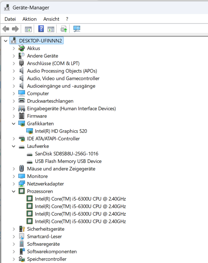208x263 pixels.
Task: Open Help via blue question mark icon
Action: (x=41, y=29)
